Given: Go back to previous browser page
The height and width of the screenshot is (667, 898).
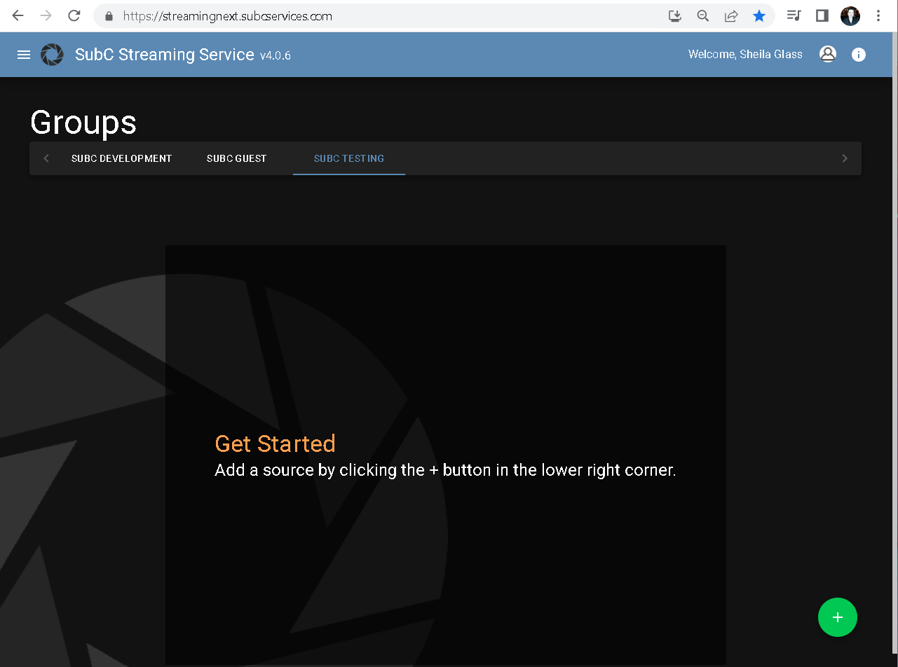Looking at the screenshot, I should pyautogui.click(x=18, y=15).
